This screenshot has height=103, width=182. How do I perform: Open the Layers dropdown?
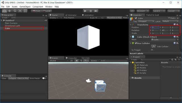tap(159, 11)
